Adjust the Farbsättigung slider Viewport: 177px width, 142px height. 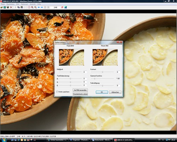103,86
